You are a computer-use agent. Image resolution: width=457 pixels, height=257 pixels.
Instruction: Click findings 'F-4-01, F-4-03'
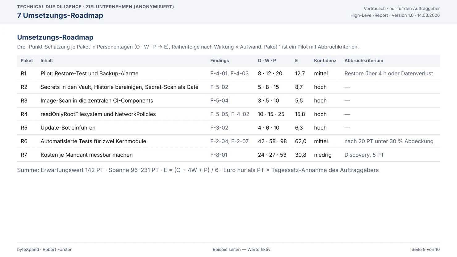(229, 74)
